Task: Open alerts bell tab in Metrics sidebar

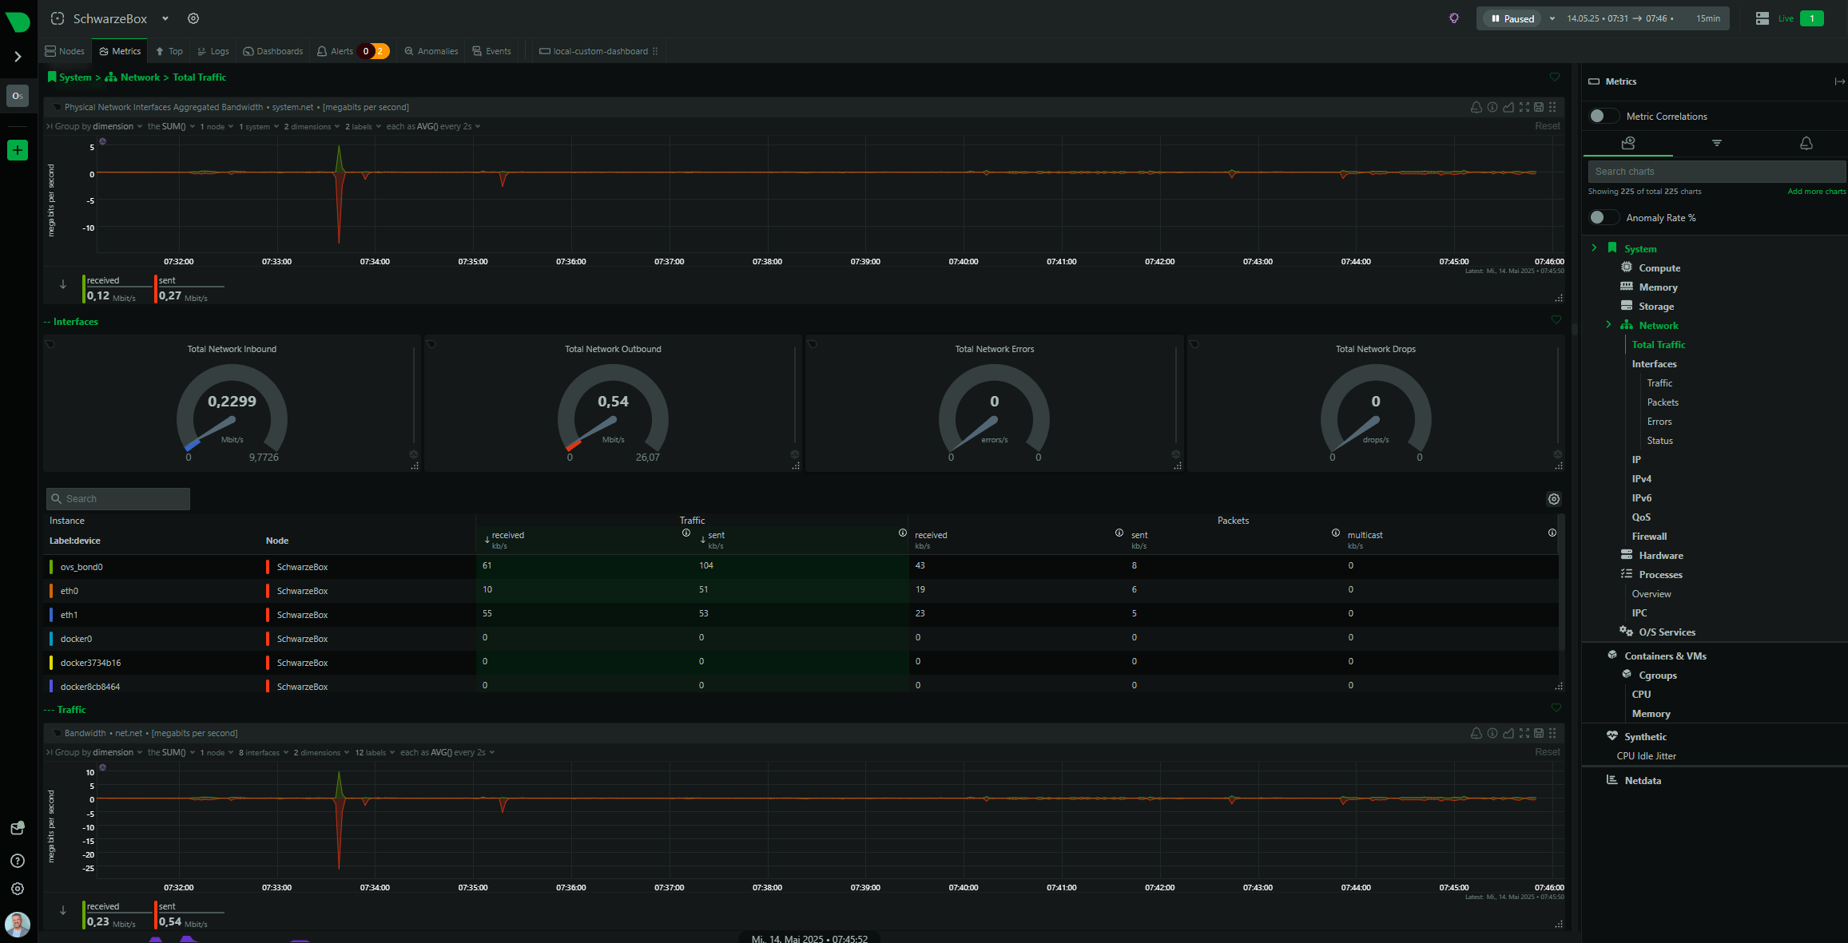Action: 1806,143
